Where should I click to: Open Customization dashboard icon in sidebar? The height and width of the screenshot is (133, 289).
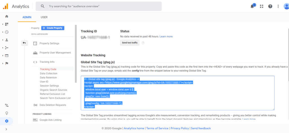coord(7,24)
